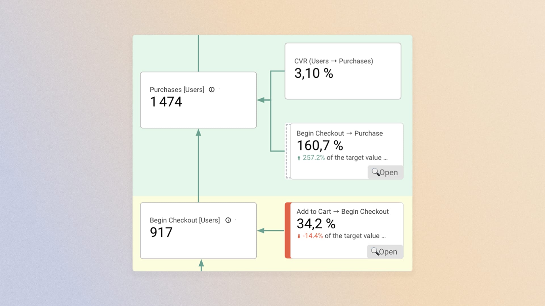
Task: Open the Add to Cart → Begin Checkout details
Action: point(385,252)
